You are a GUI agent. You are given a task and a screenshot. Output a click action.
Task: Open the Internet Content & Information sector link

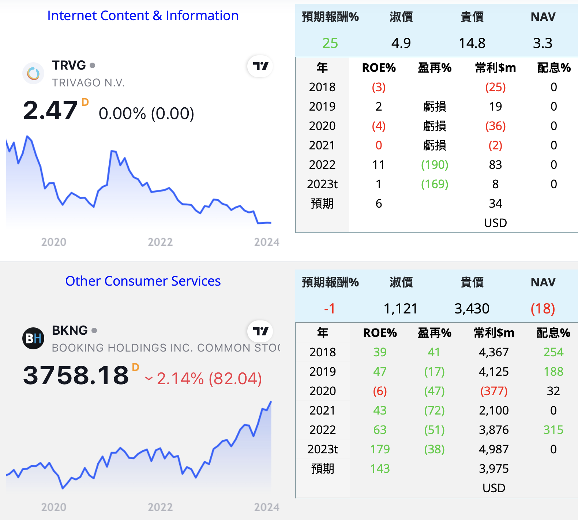(143, 16)
